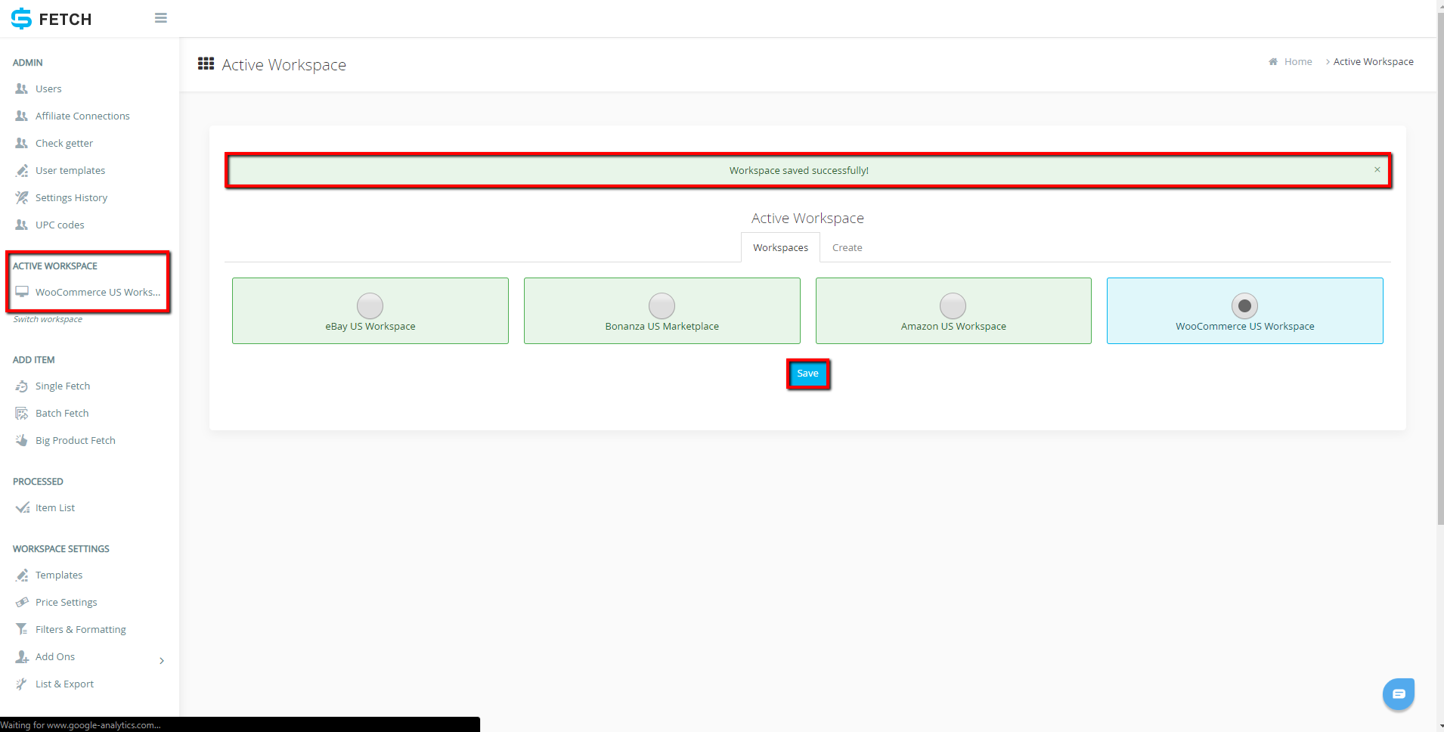Image resolution: width=1444 pixels, height=732 pixels.
Task: Click the Save button
Action: click(x=807, y=374)
